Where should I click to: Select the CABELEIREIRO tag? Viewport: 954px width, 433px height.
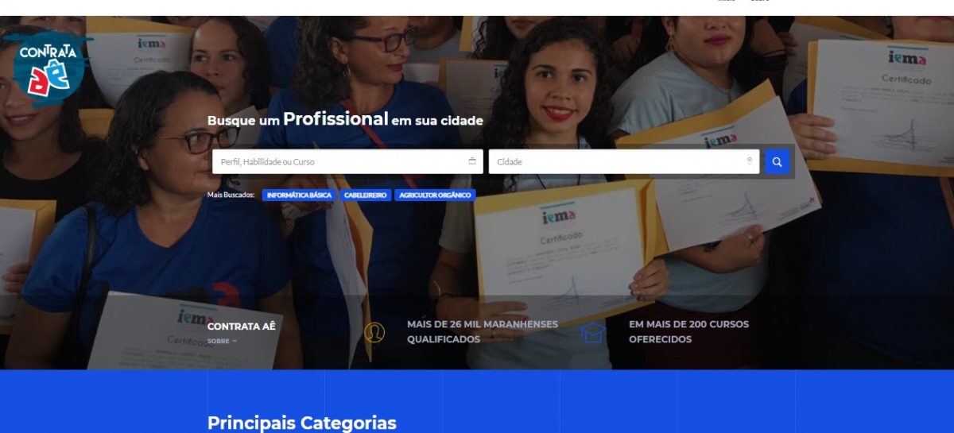point(366,195)
